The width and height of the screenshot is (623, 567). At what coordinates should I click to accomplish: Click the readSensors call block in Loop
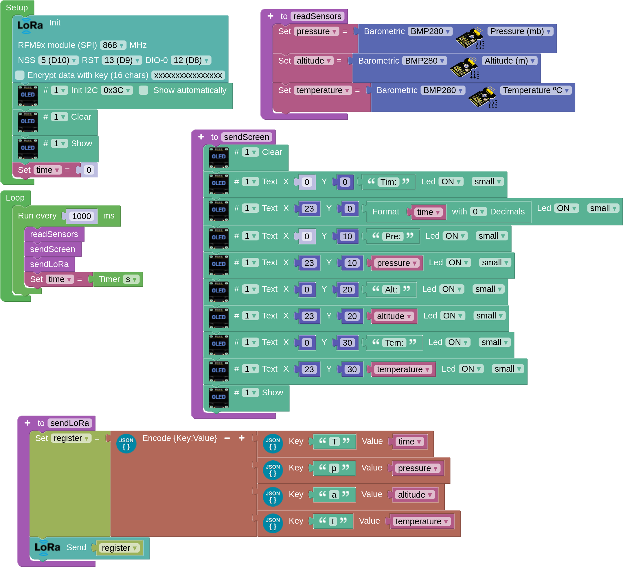tap(54, 234)
